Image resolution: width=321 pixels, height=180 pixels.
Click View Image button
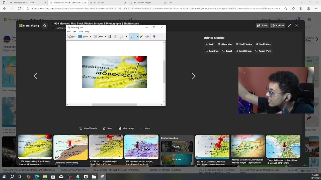pos(126,128)
